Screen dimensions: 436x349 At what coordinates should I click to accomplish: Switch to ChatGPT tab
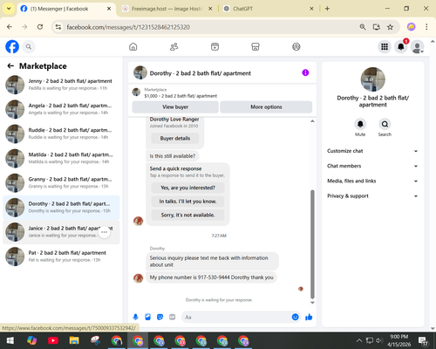click(268, 9)
